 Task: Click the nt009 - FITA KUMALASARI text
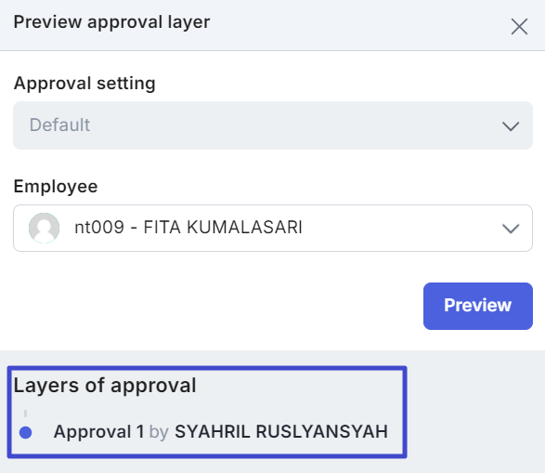click(x=188, y=228)
